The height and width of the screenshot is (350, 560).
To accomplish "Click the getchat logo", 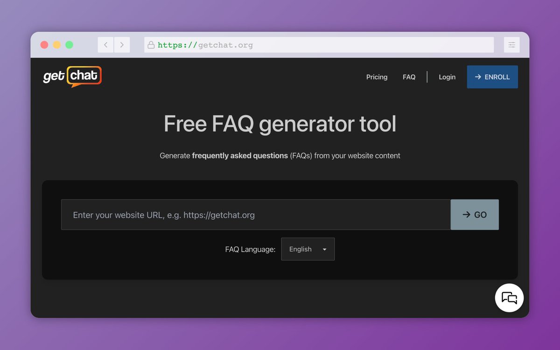I will tap(72, 77).
